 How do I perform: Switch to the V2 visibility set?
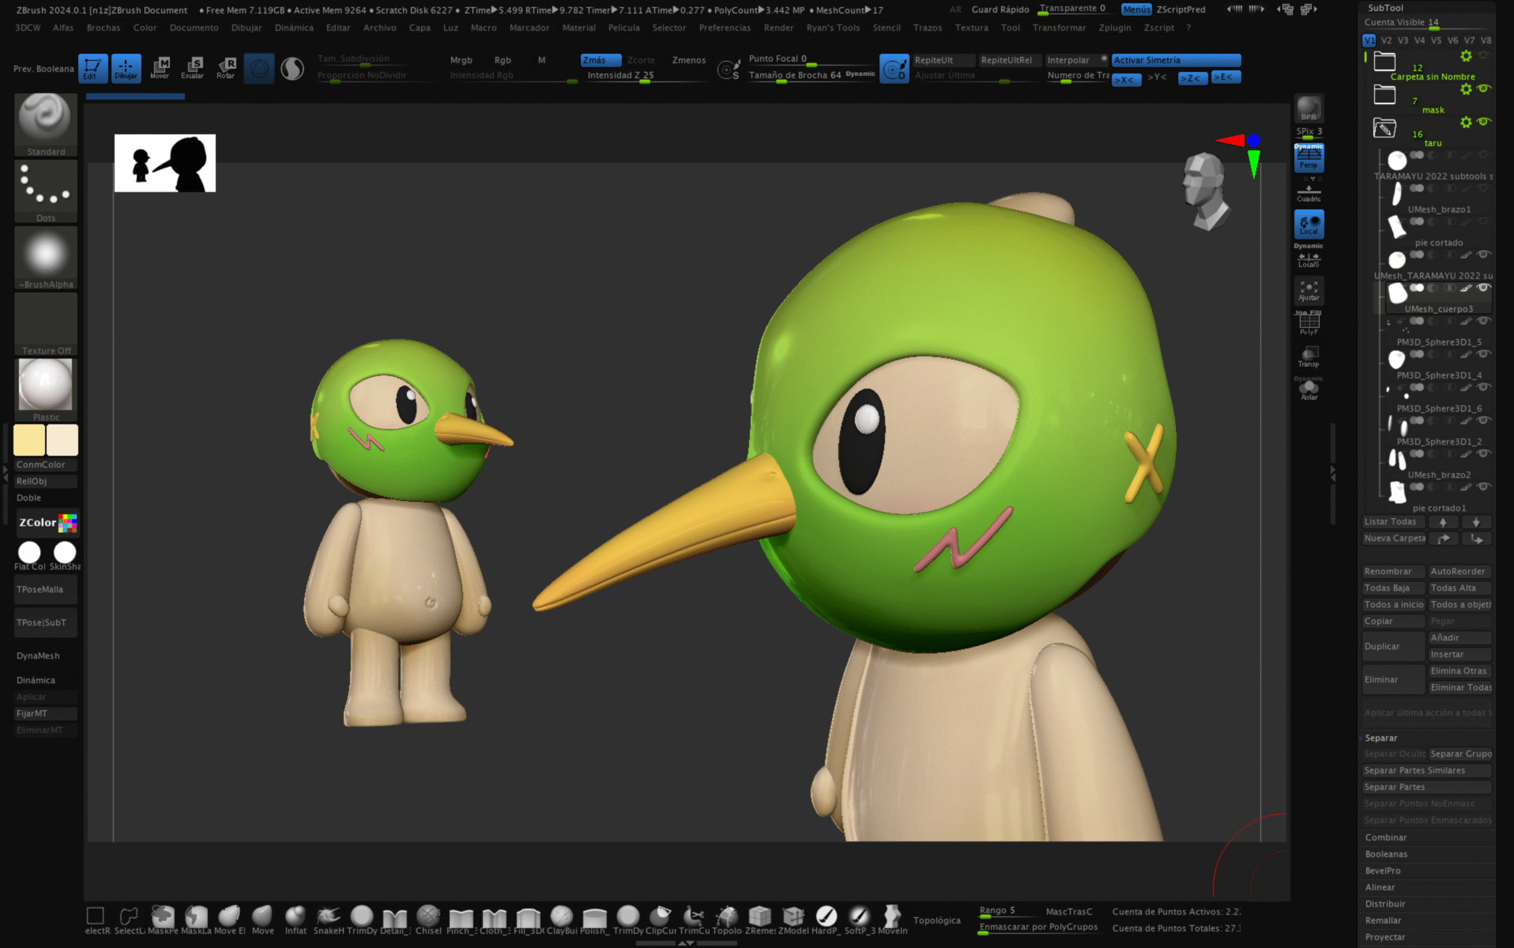pos(1386,40)
